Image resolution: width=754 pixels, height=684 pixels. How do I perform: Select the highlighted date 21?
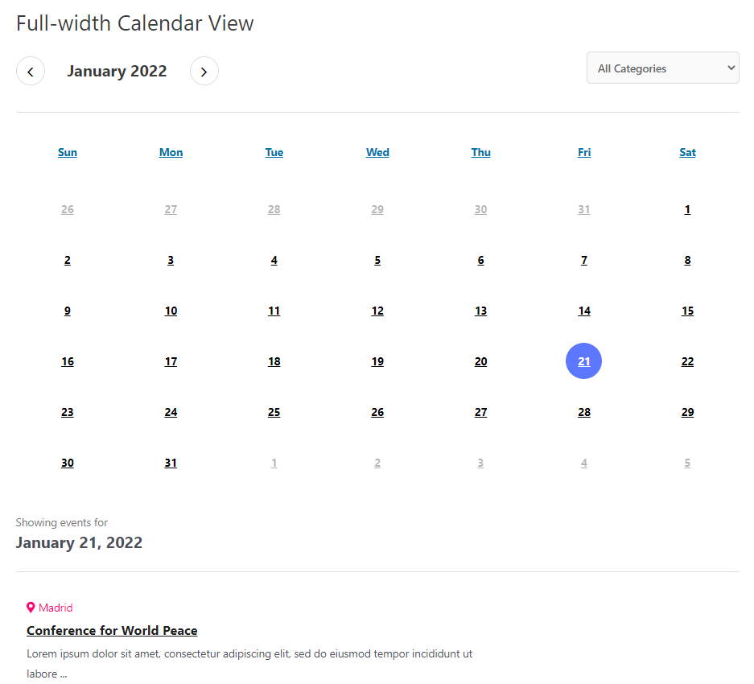pyautogui.click(x=583, y=361)
